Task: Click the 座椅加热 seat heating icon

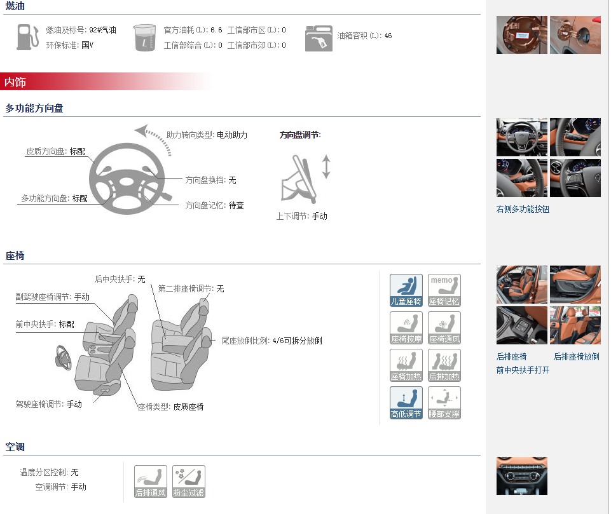Action: pyautogui.click(x=406, y=365)
